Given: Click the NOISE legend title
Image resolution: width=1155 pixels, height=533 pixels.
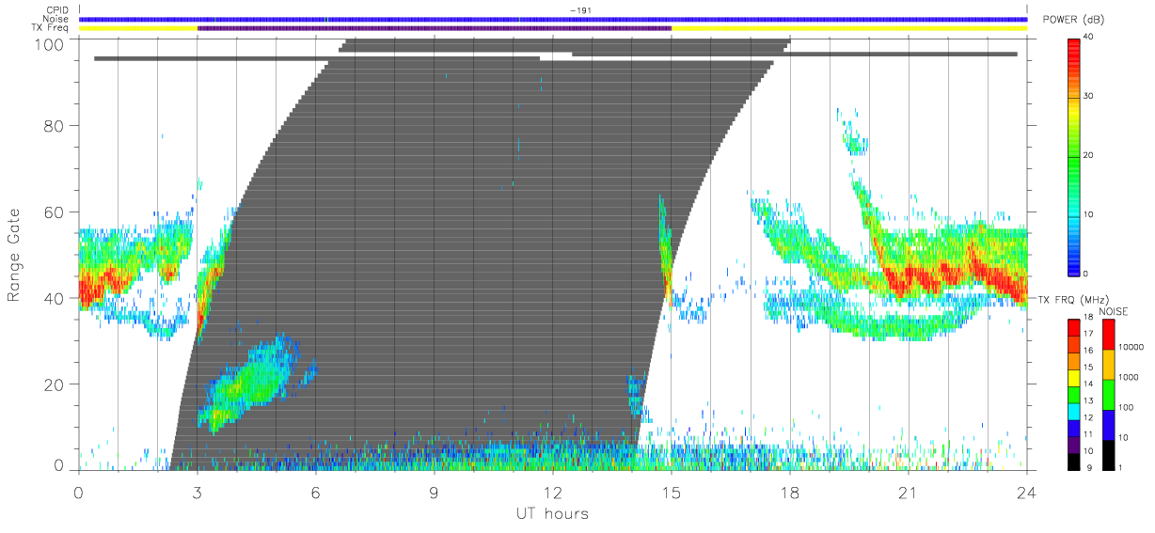Looking at the screenshot, I should pyautogui.click(x=1114, y=311).
